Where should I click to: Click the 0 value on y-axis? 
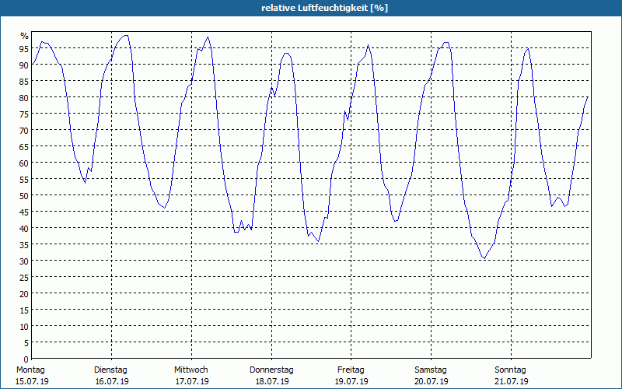click(x=26, y=359)
